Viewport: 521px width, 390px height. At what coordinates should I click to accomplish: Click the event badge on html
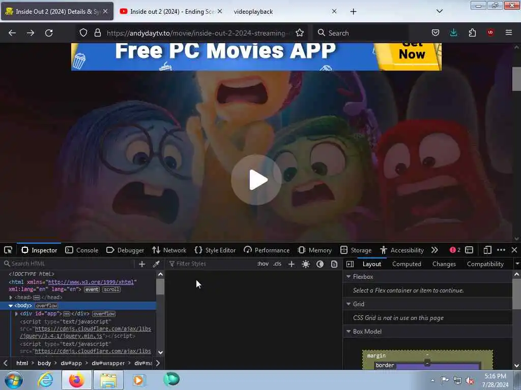[92, 289]
